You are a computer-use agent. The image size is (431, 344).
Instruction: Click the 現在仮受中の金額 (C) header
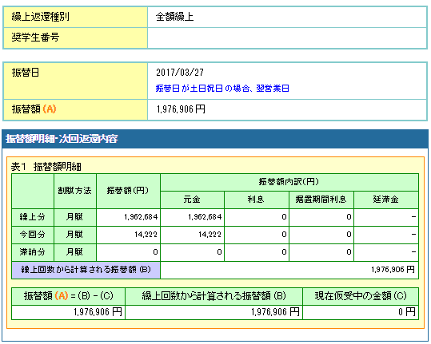(x=361, y=296)
